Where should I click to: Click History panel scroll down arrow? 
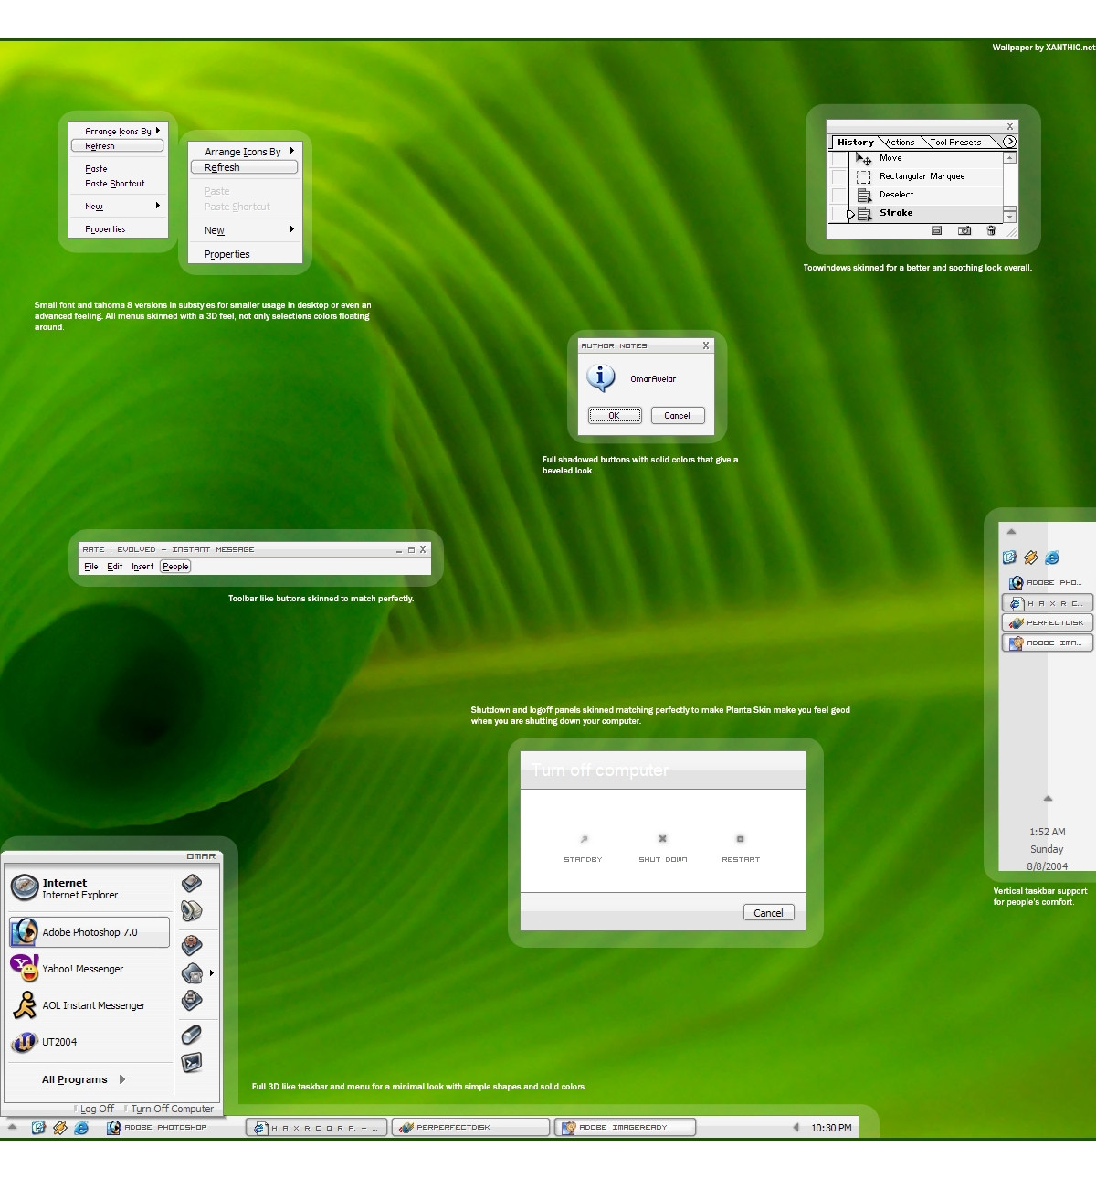pos(1009,217)
